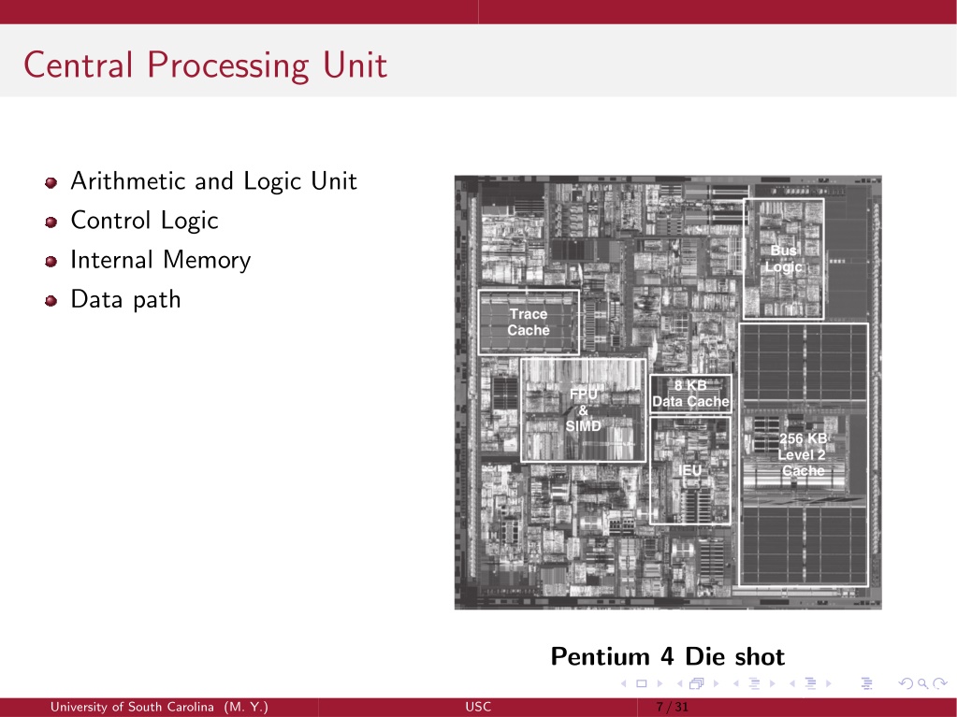
Task: Click the 'USC' footer title link
Action: (x=478, y=708)
